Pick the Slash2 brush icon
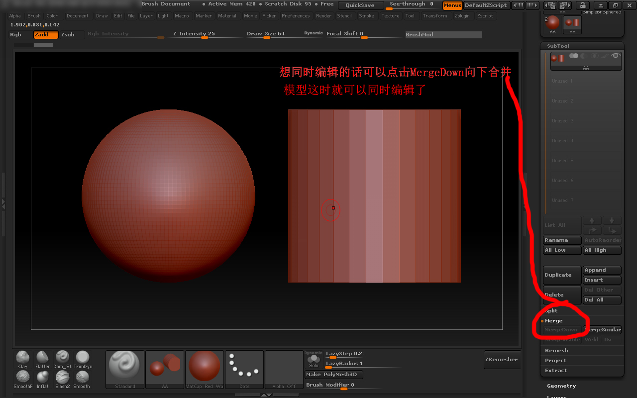 click(63, 379)
